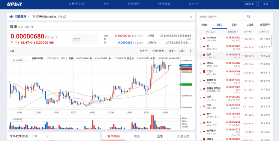Click the blue 0.00000678 price label

coord(186,66)
